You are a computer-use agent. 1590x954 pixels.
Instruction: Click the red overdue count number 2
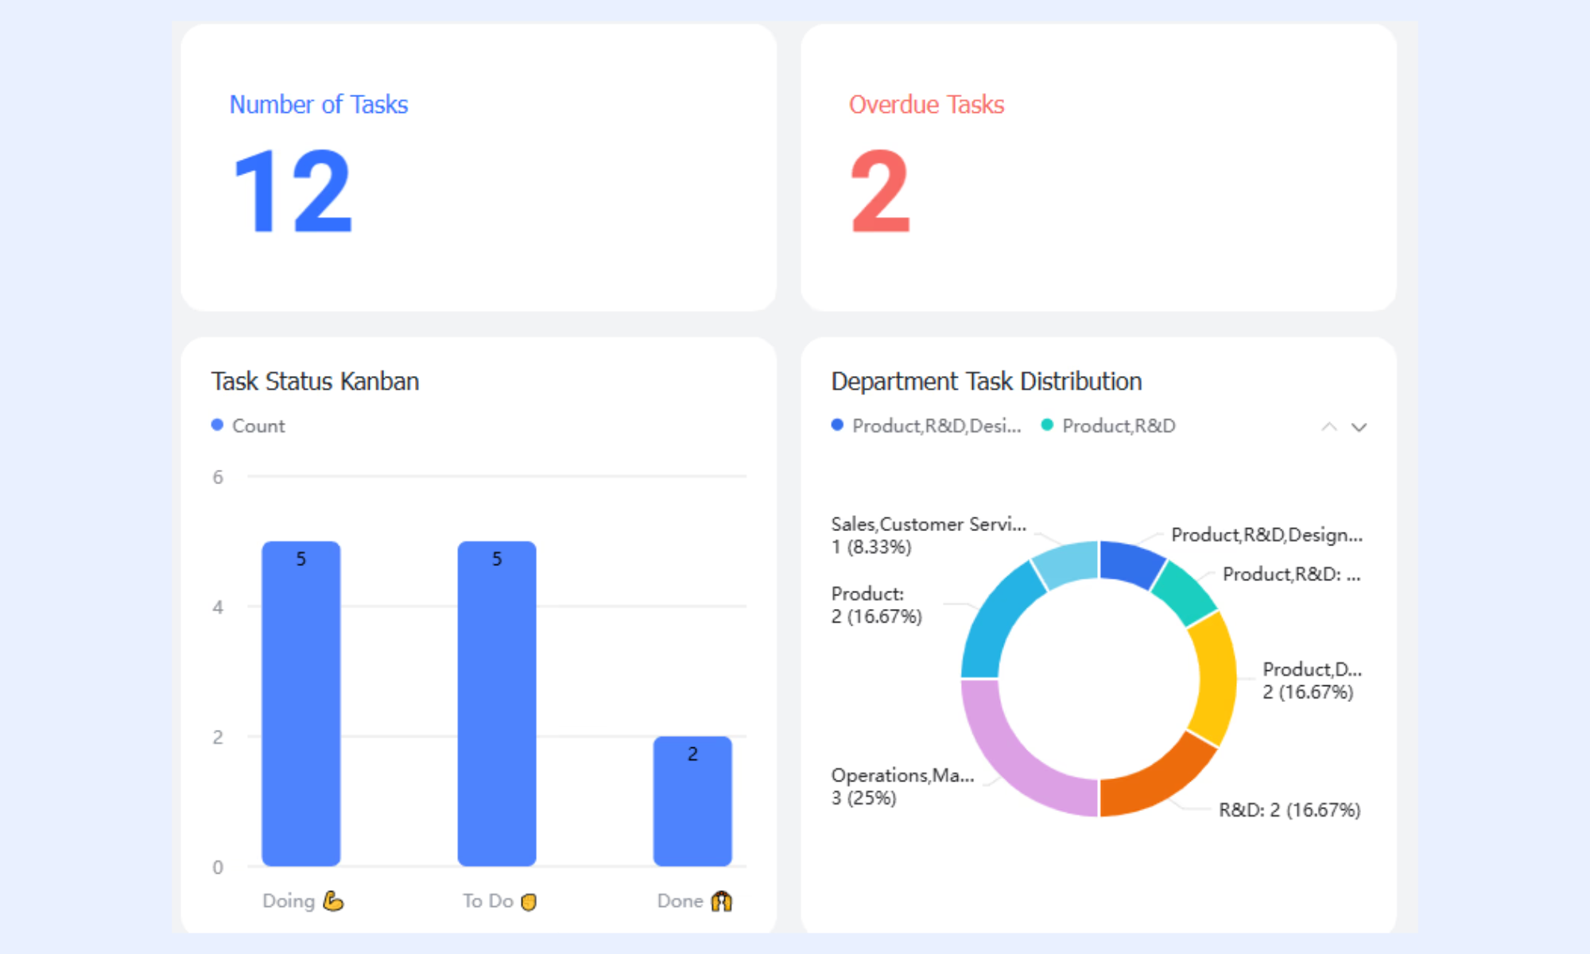coord(880,192)
